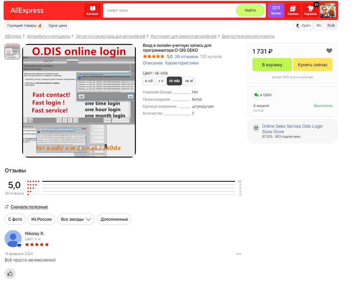Open Диагностические инструменты breadcrumb
The image size is (364, 290).
coord(248,36)
